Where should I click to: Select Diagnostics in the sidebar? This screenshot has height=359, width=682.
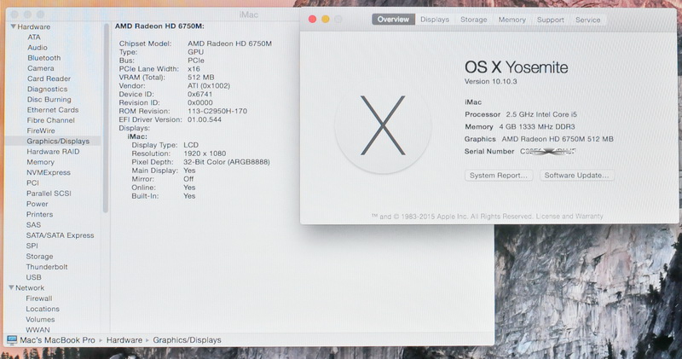click(47, 90)
